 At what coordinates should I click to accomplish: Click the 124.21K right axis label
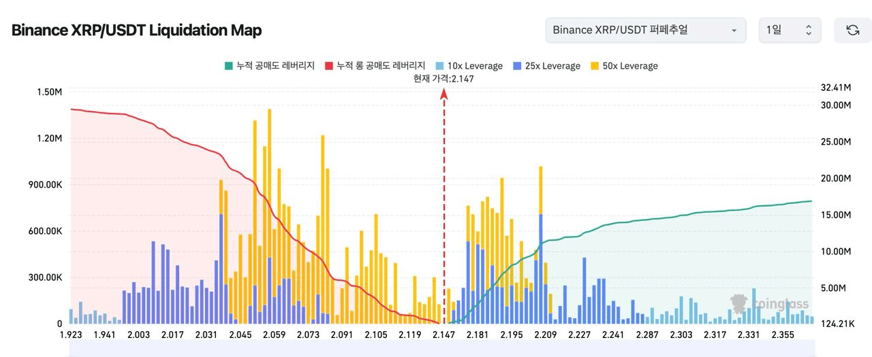click(x=839, y=324)
